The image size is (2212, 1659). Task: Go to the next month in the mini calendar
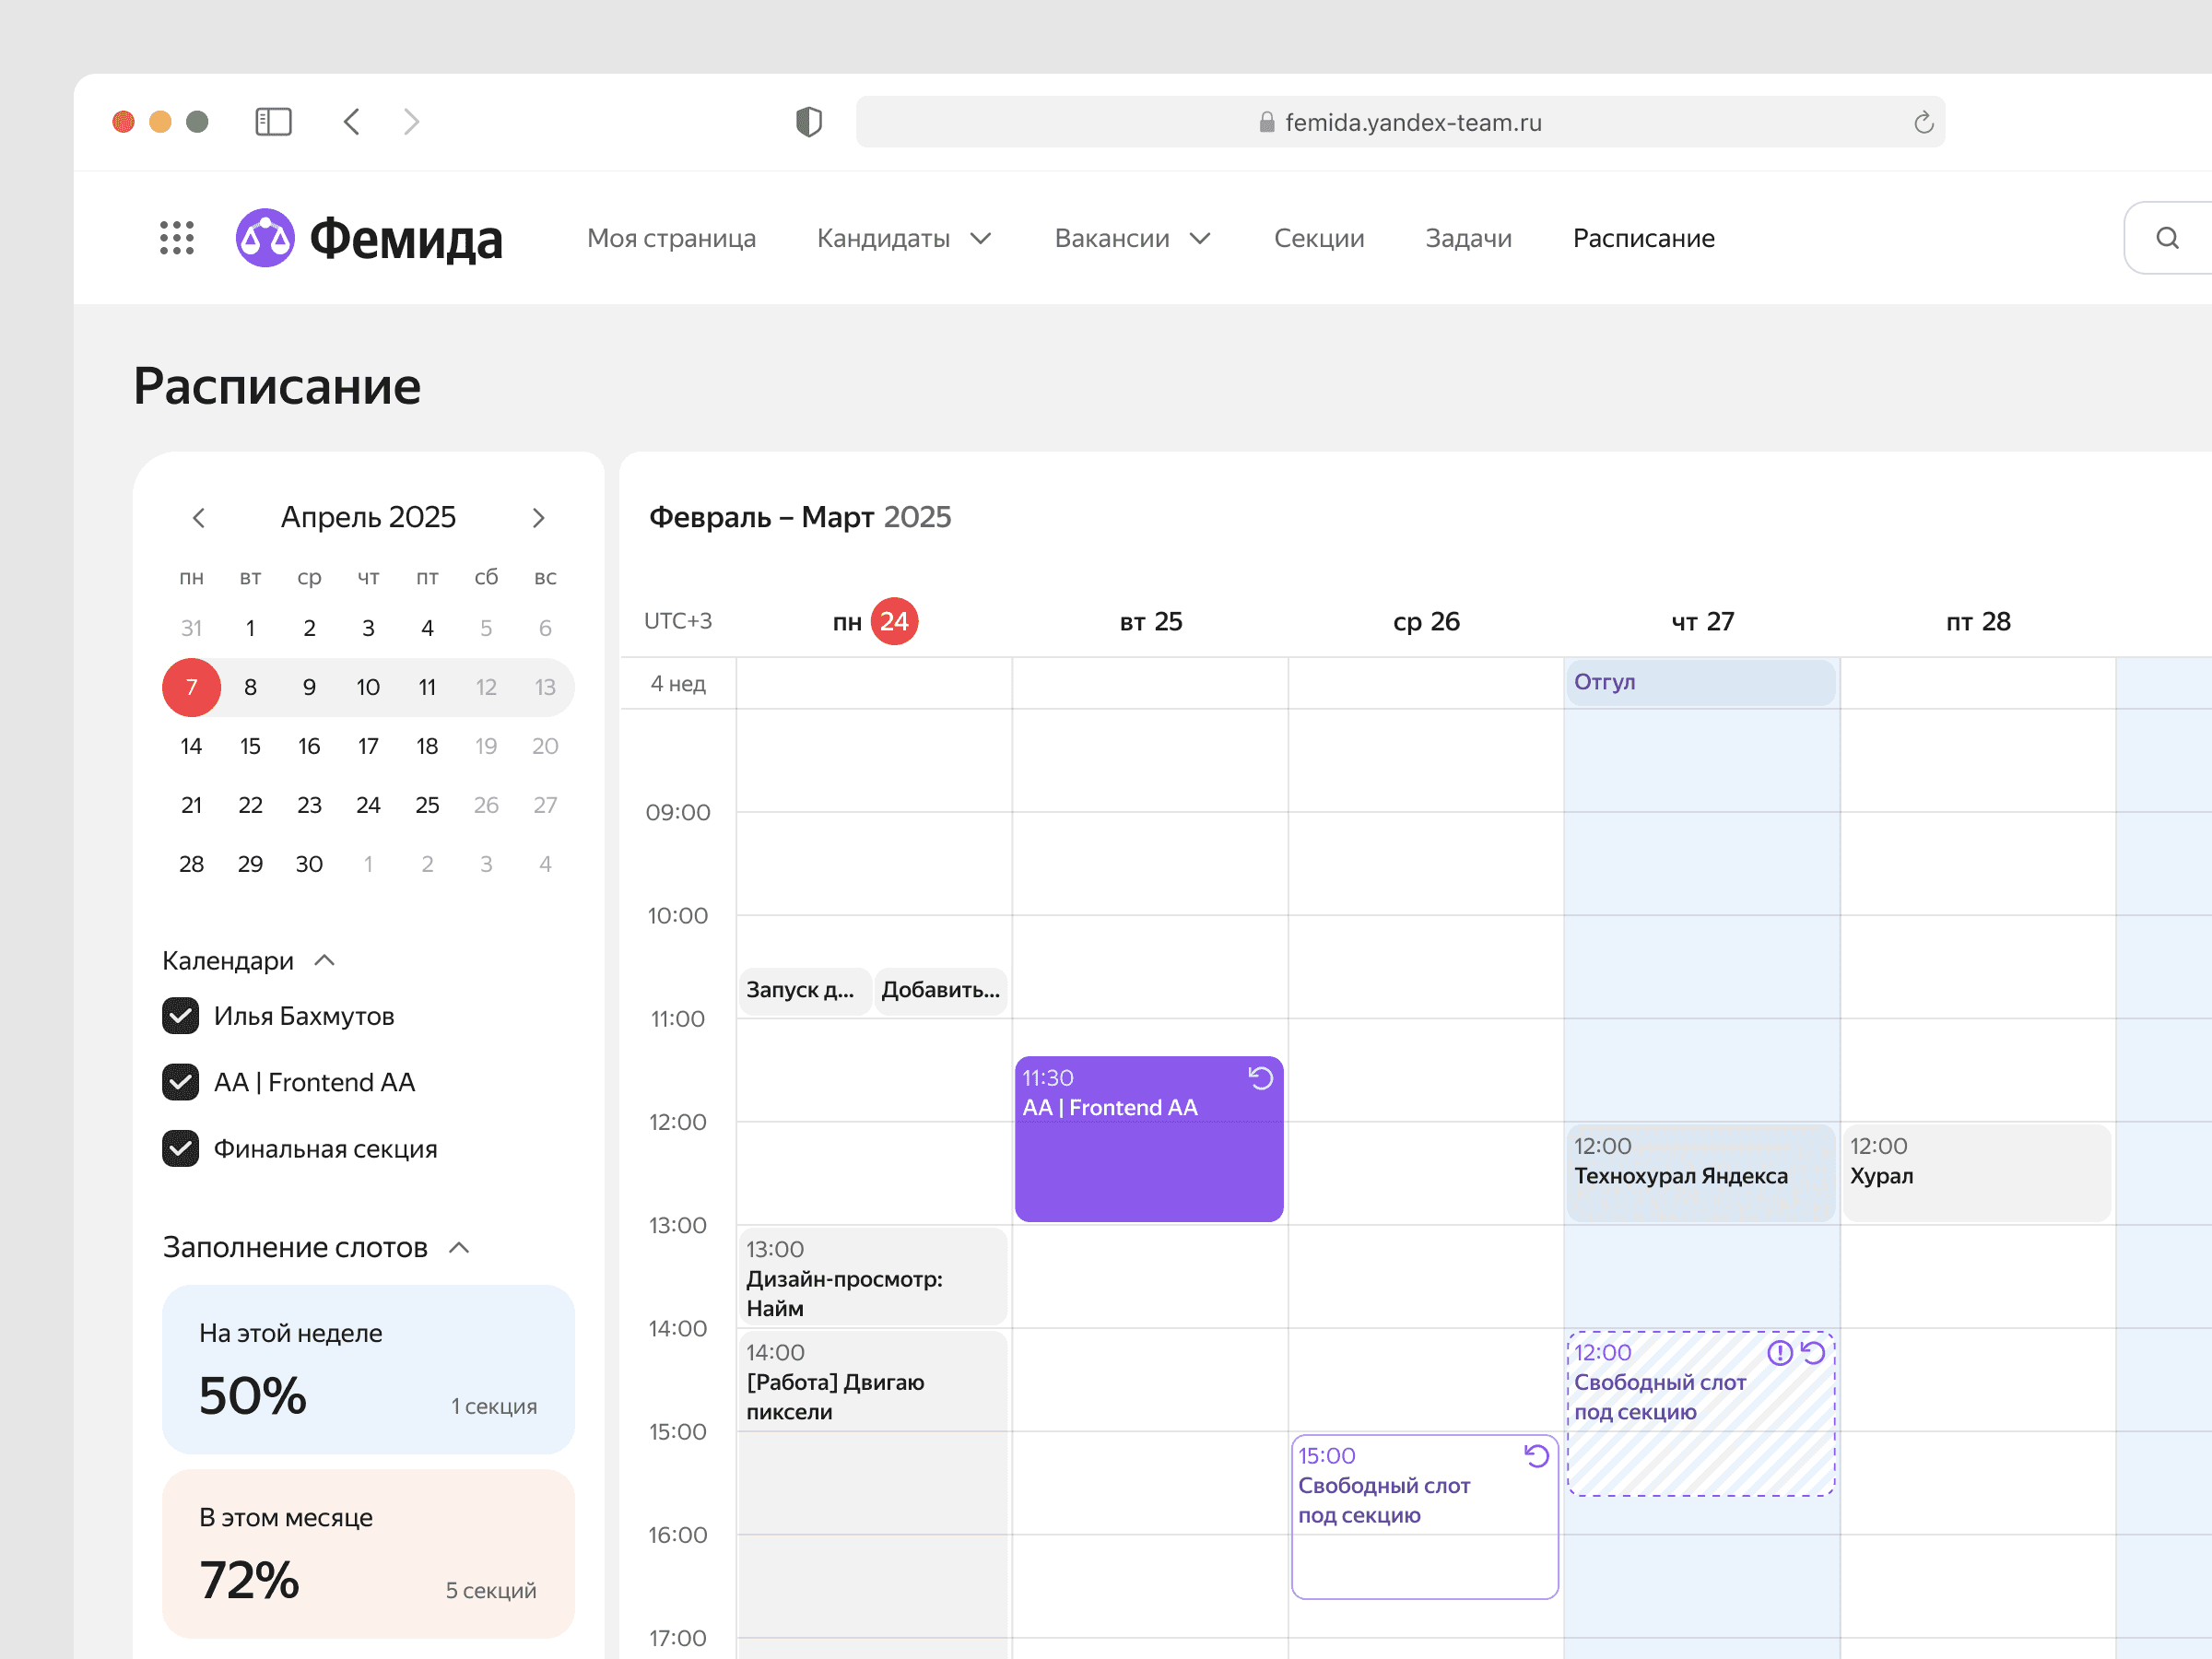click(539, 518)
